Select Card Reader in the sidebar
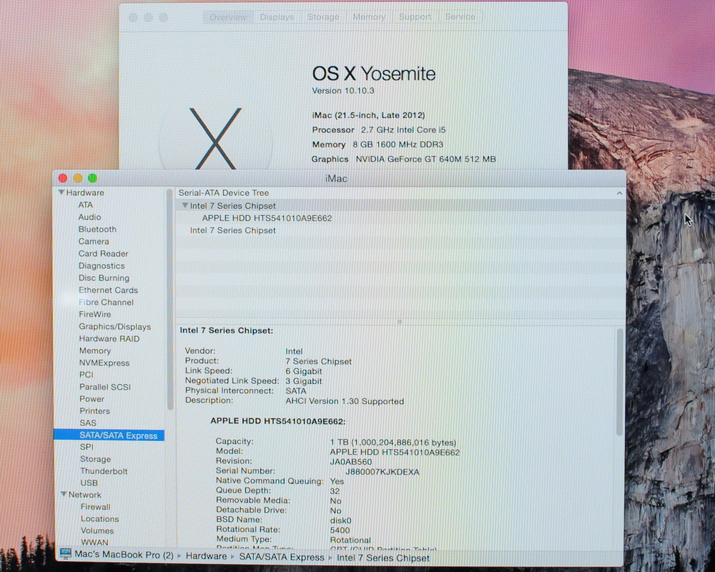This screenshot has height=572, width=715. click(103, 254)
